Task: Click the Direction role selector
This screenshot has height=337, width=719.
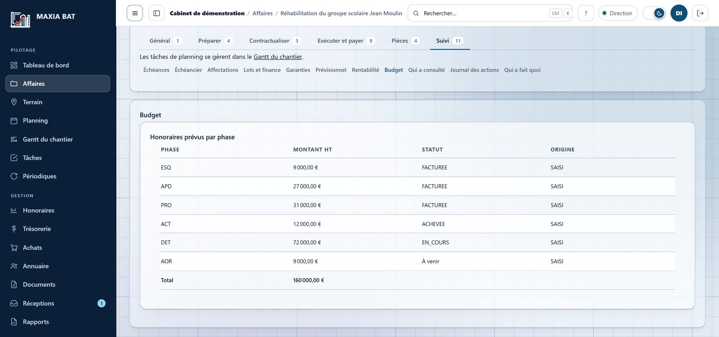Action: click(x=618, y=13)
